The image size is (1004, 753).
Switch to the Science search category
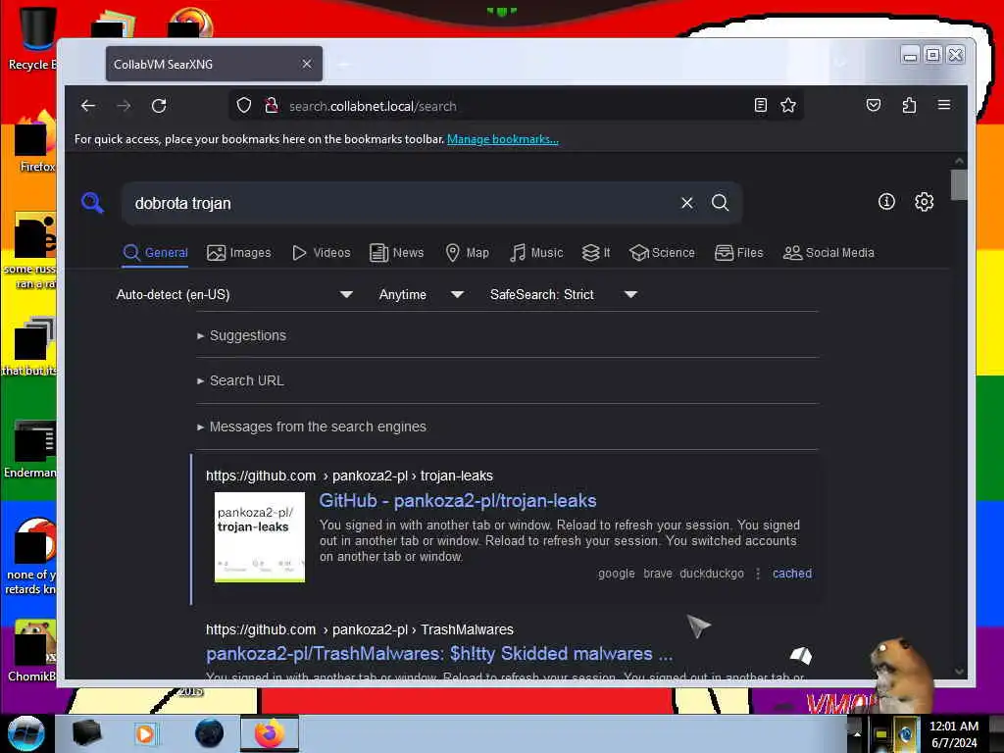click(x=662, y=253)
